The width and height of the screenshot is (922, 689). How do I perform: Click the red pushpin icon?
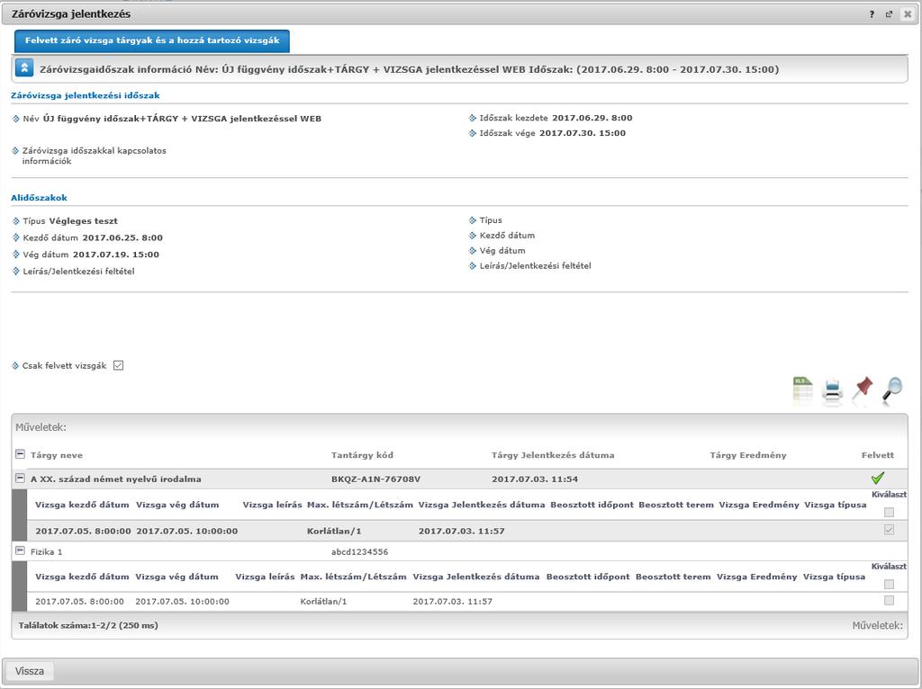pyautogui.click(x=863, y=389)
